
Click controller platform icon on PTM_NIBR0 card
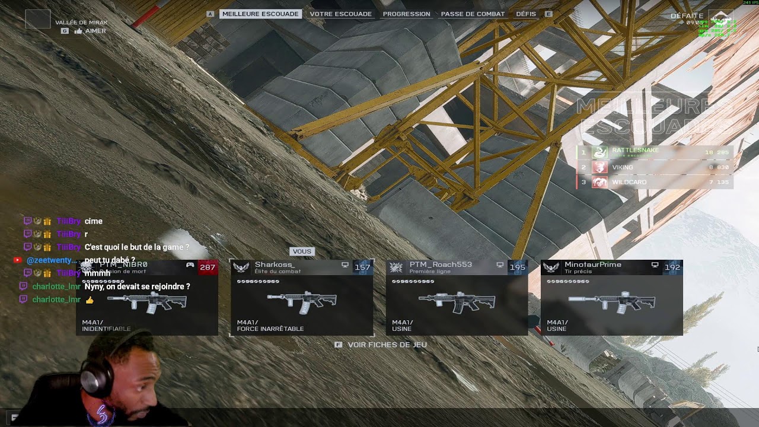tap(190, 265)
